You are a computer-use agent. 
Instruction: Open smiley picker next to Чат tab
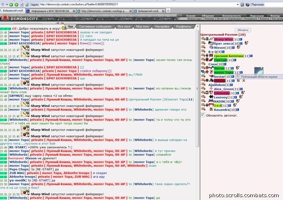(x=64, y=28)
